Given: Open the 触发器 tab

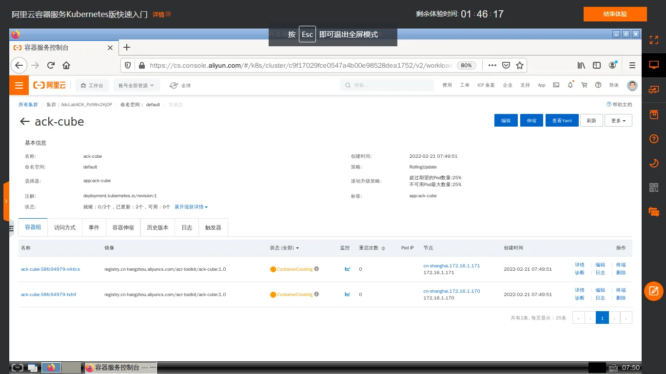Looking at the screenshot, I should [213, 227].
